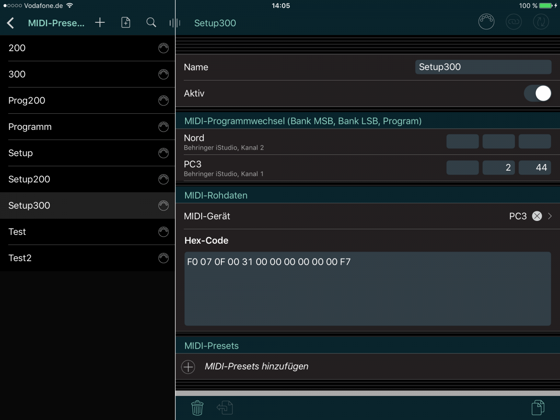The image size is (560, 420).
Task: Select the Setup200 preset
Action: [87, 179]
